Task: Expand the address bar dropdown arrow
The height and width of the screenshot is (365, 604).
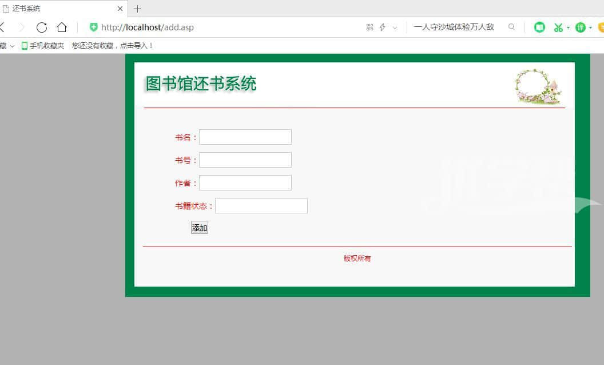Action: (395, 27)
